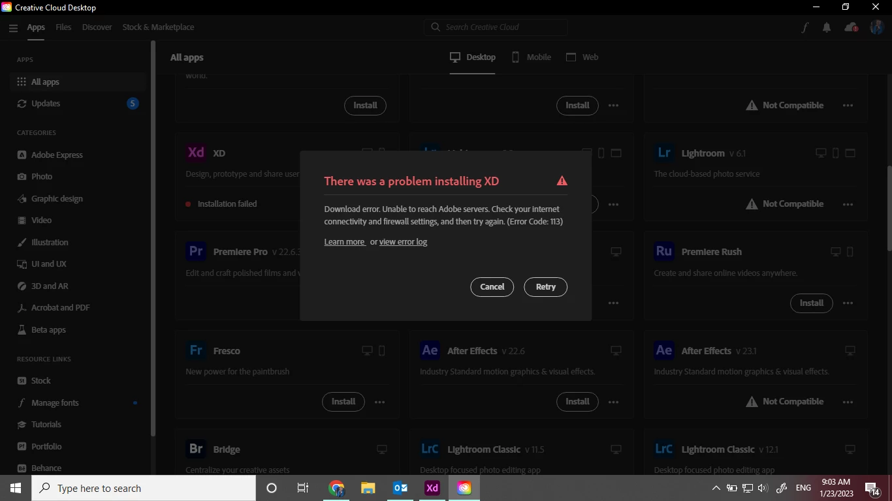Select the Web platform tab
Viewport: 892px width, 501px height.
[x=582, y=57]
